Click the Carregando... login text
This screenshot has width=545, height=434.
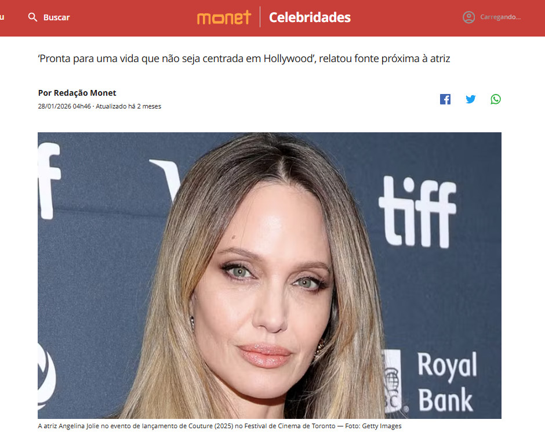[x=500, y=17]
